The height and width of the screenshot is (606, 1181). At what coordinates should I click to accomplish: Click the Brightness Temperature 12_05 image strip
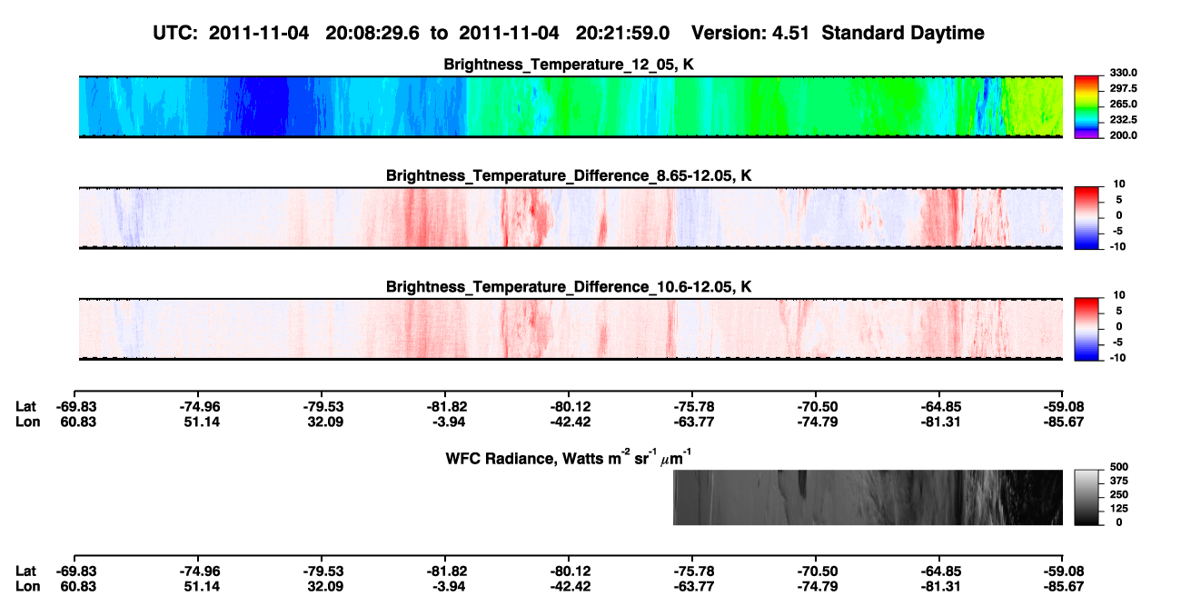[571, 106]
